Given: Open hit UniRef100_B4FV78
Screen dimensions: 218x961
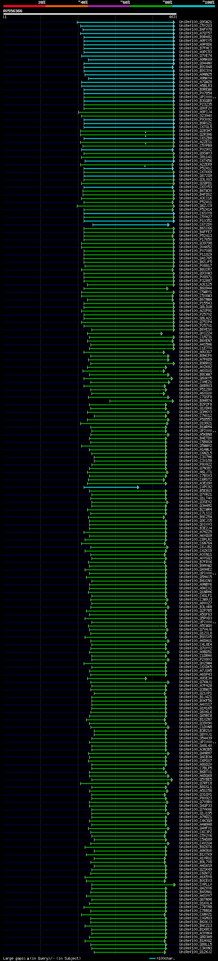Looking at the screenshot, I should 195,29.
